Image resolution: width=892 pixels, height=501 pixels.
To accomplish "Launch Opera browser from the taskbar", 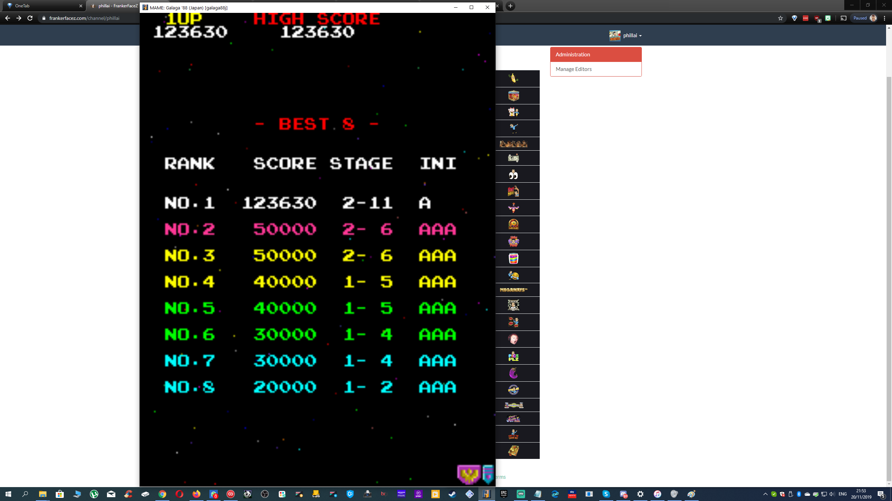I will pyautogui.click(x=179, y=494).
